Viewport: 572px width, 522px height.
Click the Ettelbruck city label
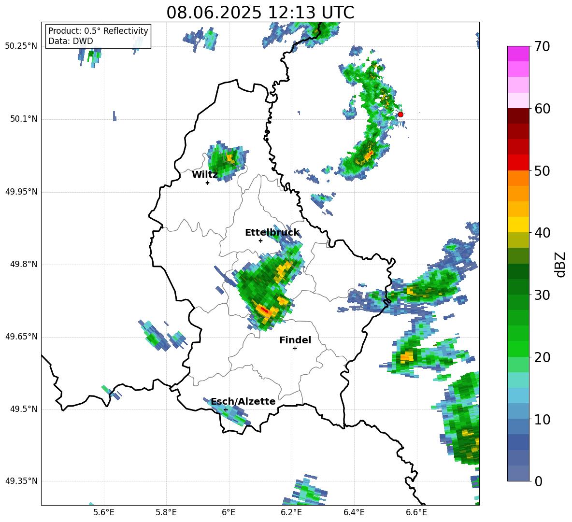[272, 232]
